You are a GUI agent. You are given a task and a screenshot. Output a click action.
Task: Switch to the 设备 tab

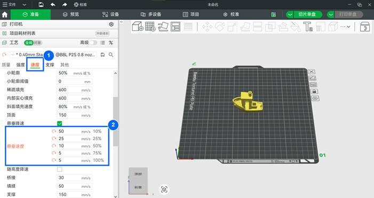coord(110,14)
